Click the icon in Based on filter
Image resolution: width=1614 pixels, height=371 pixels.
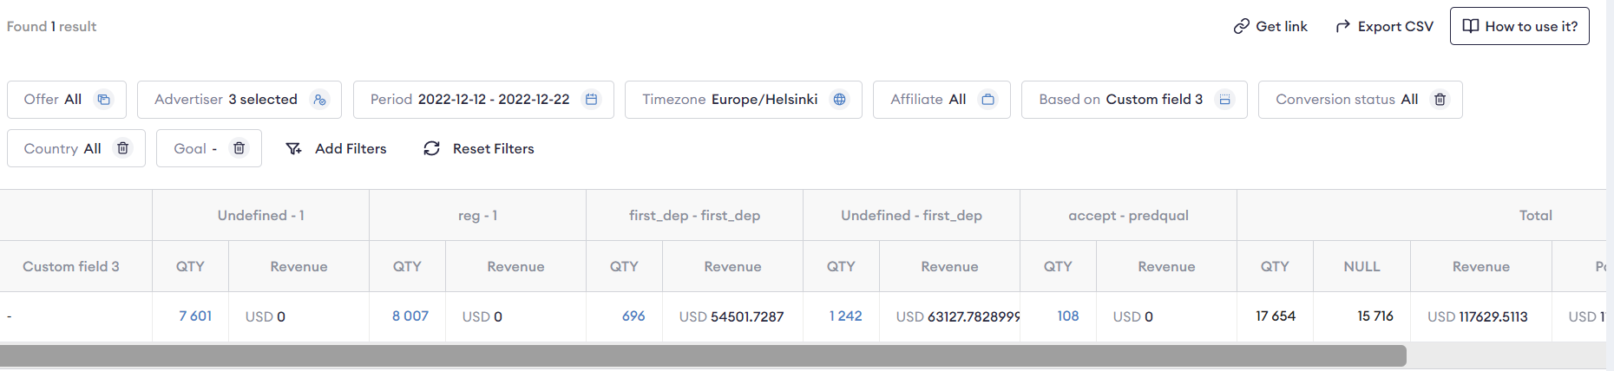(x=1224, y=100)
